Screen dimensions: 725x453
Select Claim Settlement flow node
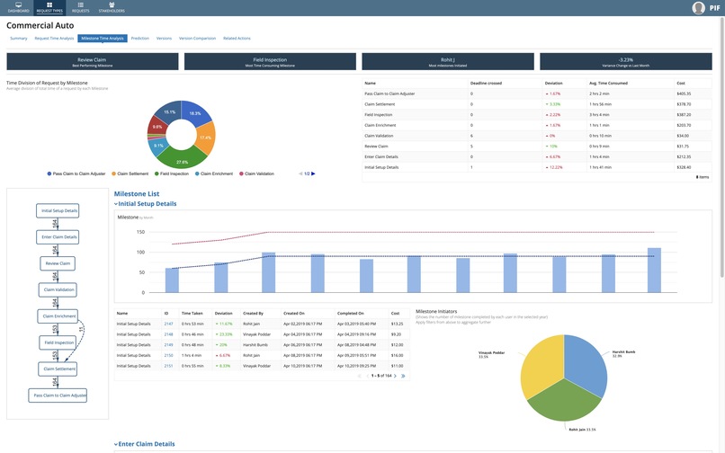click(x=58, y=369)
